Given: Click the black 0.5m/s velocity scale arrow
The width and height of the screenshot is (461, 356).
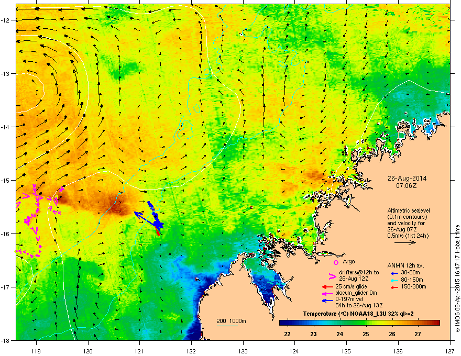Looking at the screenshot, I should pyautogui.click(x=405, y=242).
